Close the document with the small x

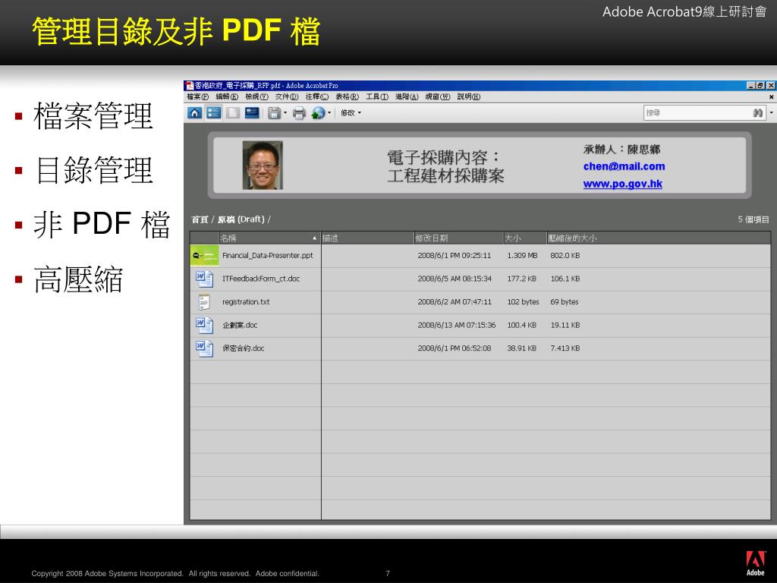click(771, 97)
